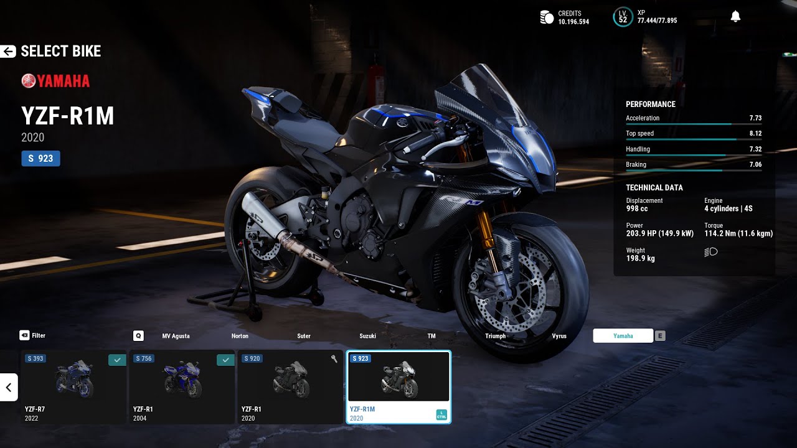Image resolution: width=797 pixels, height=448 pixels.
Task: Click the Acceleration performance bar
Action: point(694,124)
